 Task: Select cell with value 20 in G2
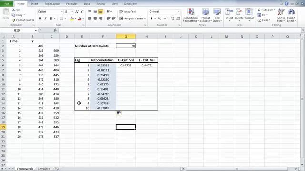[126, 46]
